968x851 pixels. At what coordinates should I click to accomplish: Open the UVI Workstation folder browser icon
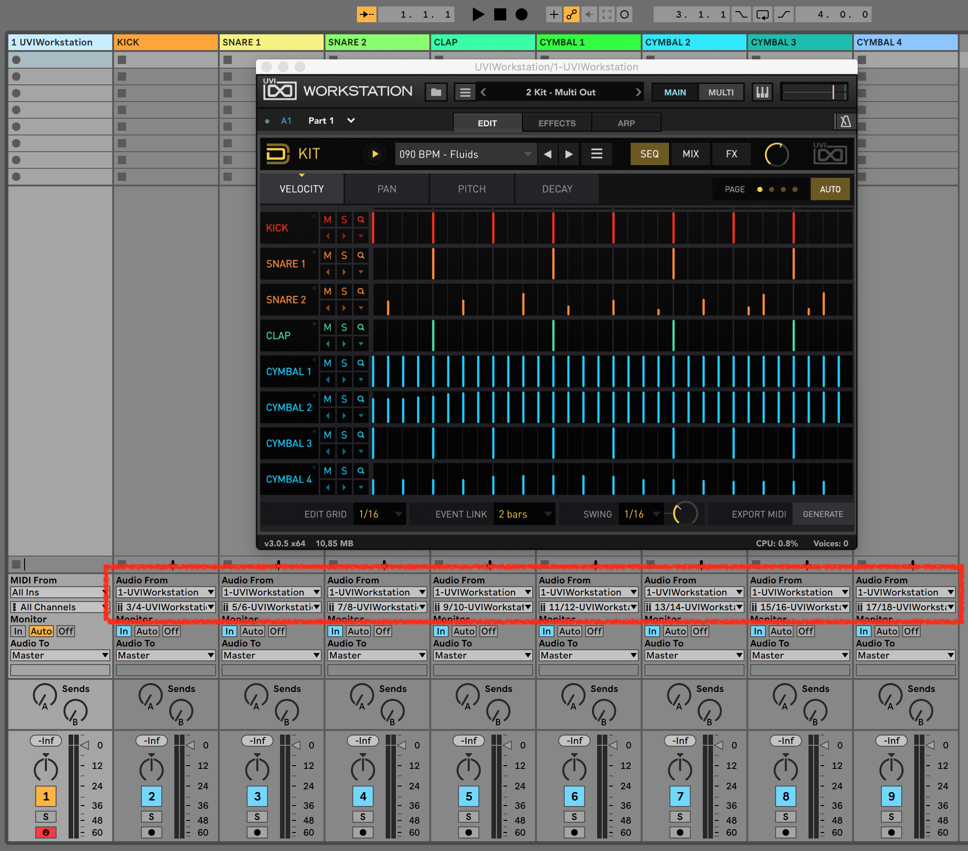tap(436, 92)
